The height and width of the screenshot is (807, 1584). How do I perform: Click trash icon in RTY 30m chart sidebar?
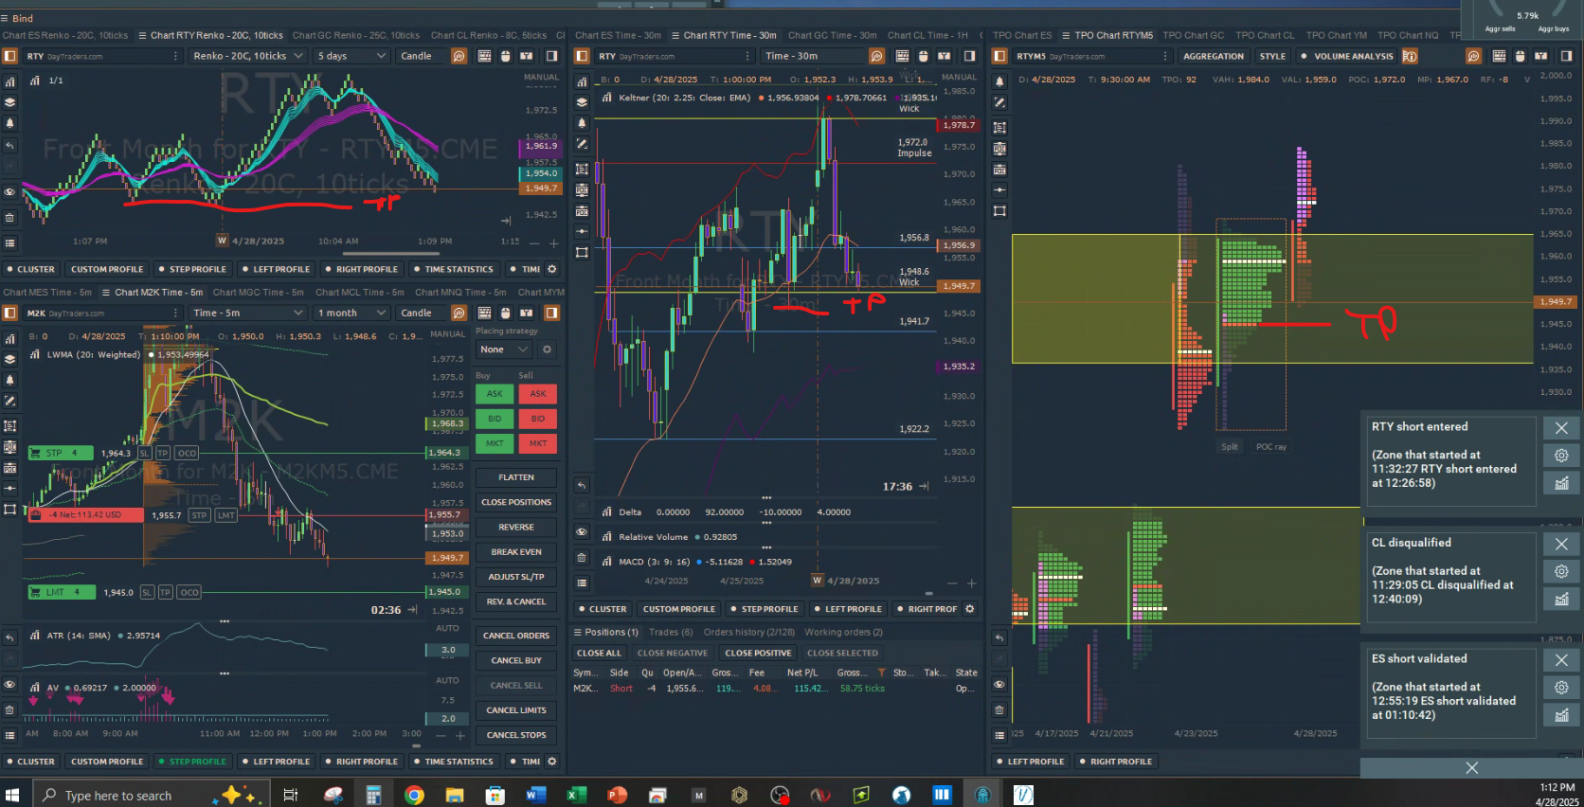(582, 558)
